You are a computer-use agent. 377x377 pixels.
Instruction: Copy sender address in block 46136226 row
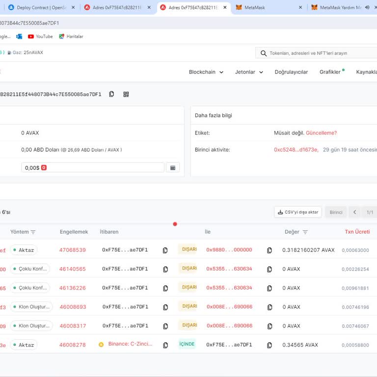(x=165, y=288)
